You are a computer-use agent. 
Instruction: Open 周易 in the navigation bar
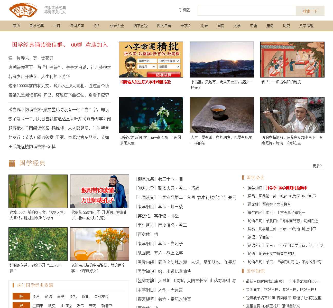click(x=220, y=26)
